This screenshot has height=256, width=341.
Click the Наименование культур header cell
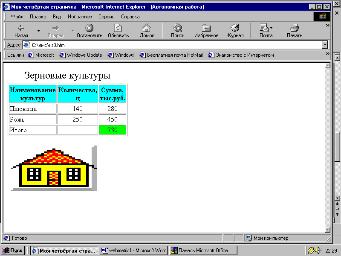click(x=33, y=94)
